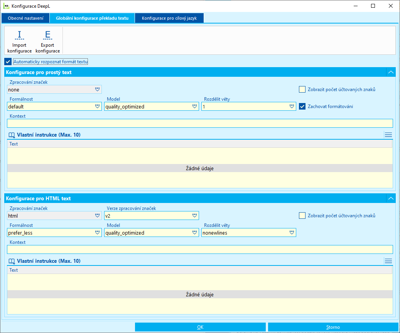400x333 pixels.
Task: Open hamburger menu of HTML Vlastní instrukce
Action: coord(388,261)
